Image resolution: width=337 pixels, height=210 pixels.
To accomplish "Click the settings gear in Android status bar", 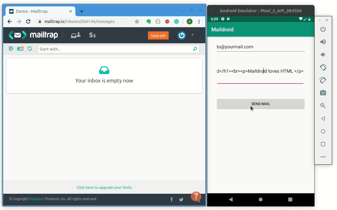I will 223,19.
